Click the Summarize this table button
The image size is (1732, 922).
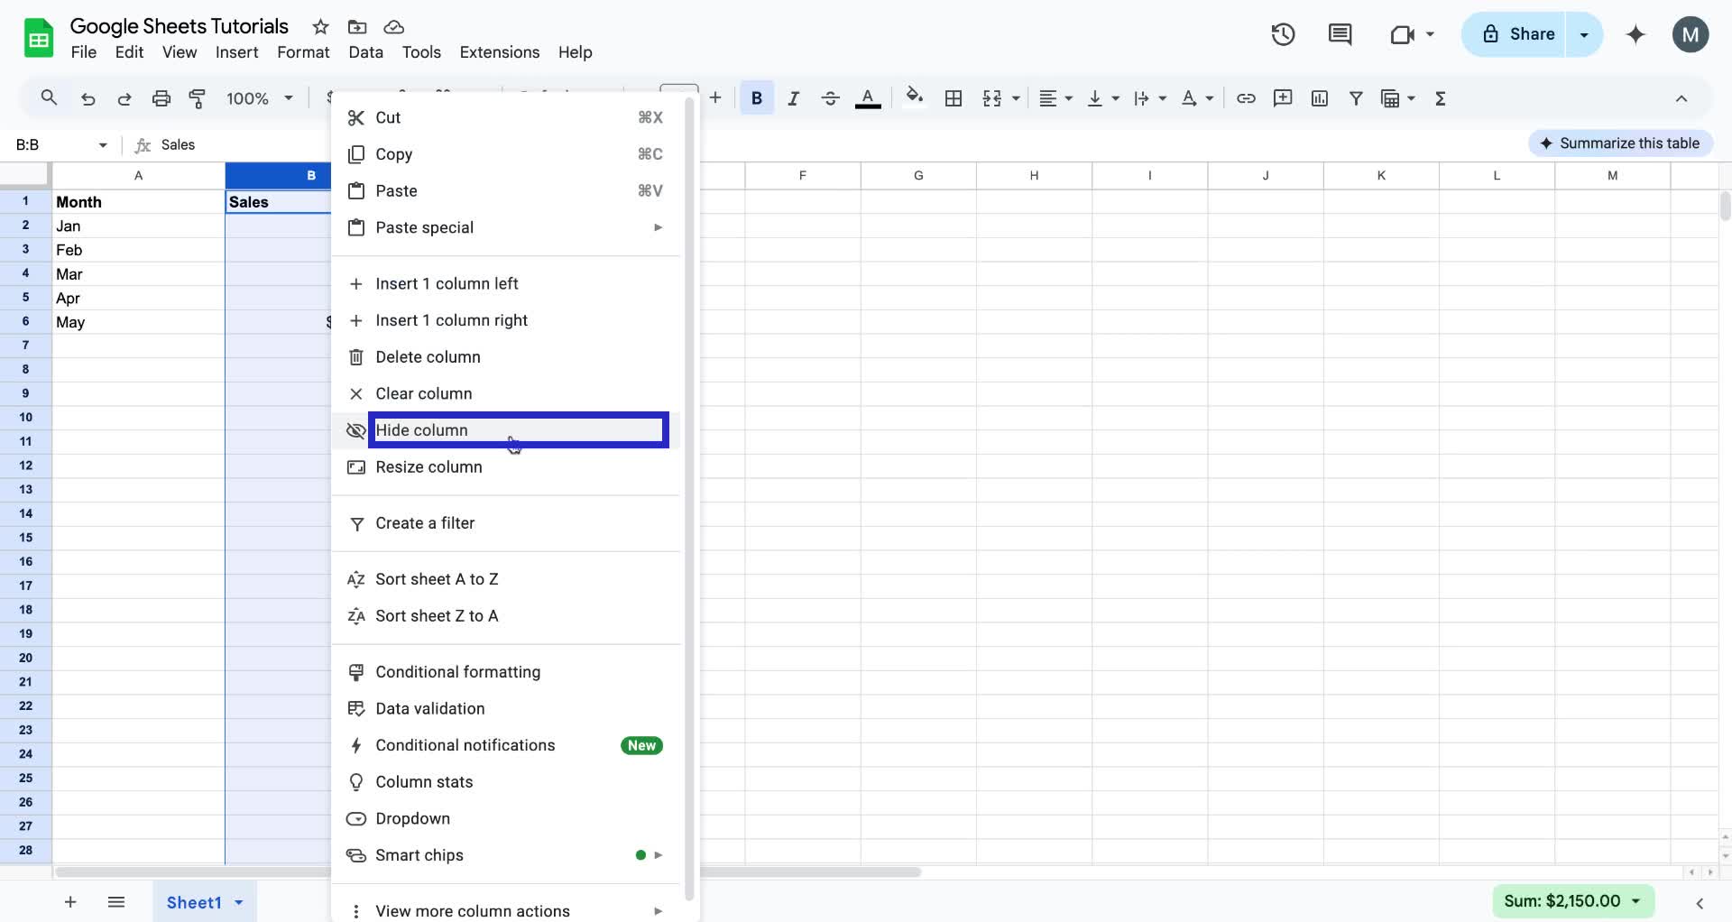(x=1620, y=143)
